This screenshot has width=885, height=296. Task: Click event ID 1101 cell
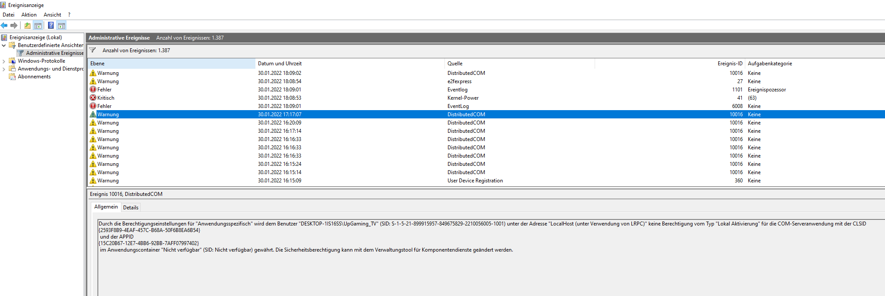click(737, 90)
